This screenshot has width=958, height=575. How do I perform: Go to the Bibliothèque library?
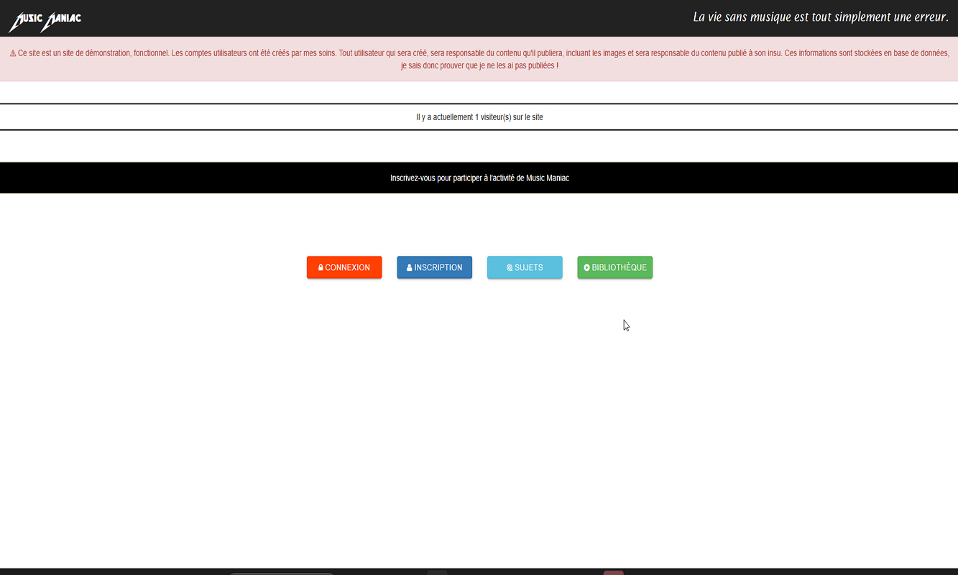[x=615, y=267]
